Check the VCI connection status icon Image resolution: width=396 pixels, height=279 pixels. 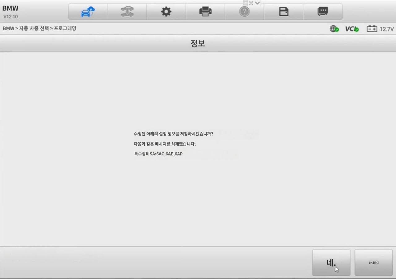[352, 29]
